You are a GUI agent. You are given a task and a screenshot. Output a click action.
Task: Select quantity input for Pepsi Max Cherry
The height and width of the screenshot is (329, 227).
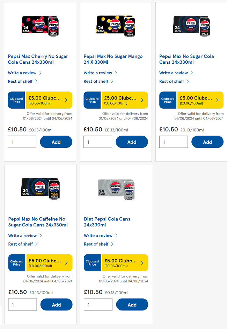click(22, 142)
